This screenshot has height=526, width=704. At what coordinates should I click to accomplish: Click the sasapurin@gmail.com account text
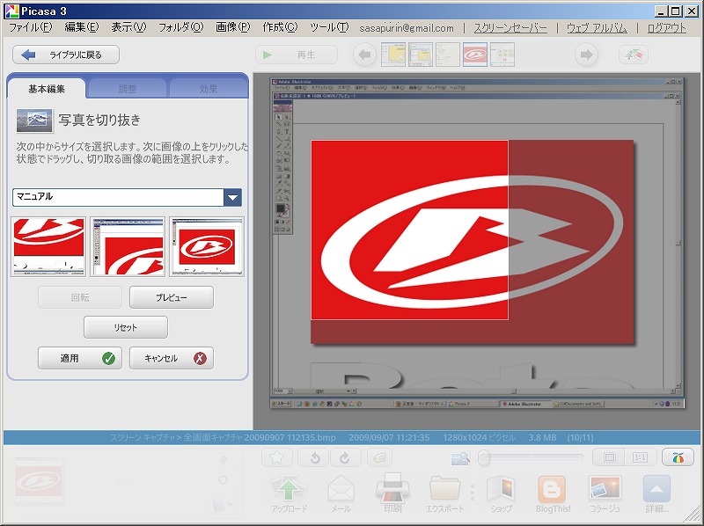[x=407, y=28]
